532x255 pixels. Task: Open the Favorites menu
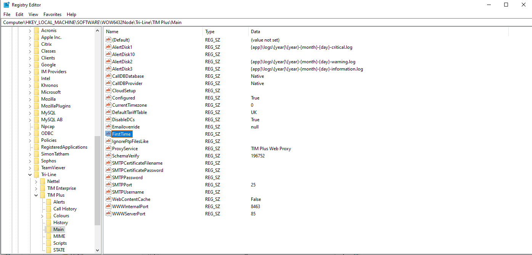coord(52,14)
